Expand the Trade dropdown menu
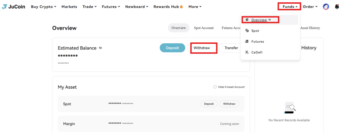This screenshot has width=340, height=133. click(x=90, y=7)
